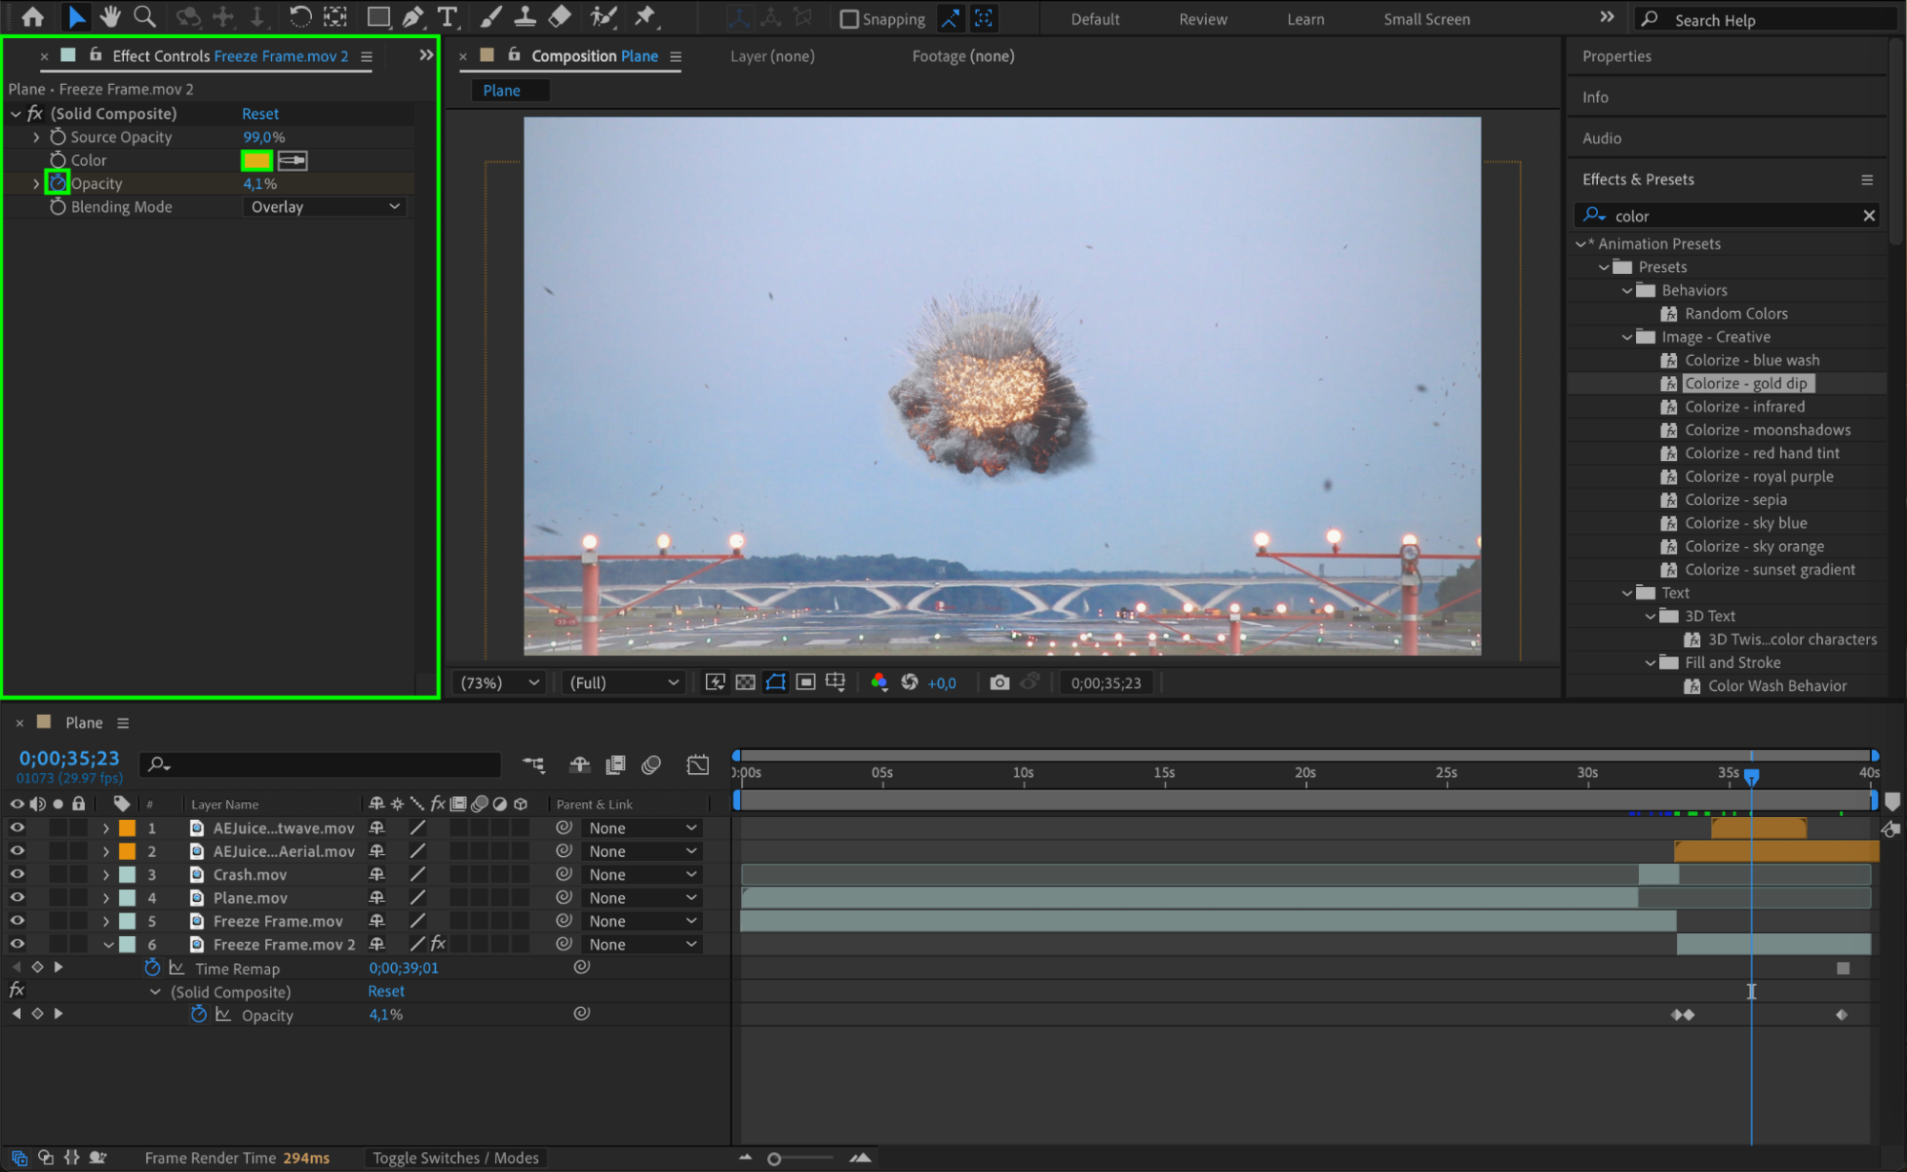Screen dimensions: 1907x1172
Task: Open the Home screen icon
Action: coord(32,16)
